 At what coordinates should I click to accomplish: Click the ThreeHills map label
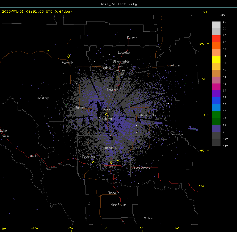(148, 115)
